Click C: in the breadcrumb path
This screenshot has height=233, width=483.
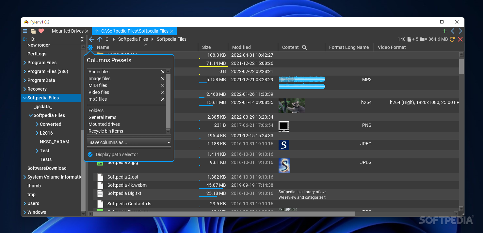pyautogui.click(x=107, y=39)
